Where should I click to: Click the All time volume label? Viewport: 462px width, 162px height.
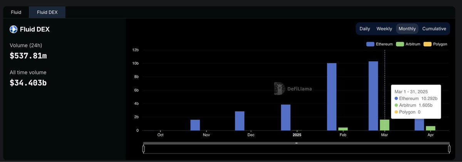[28, 72]
